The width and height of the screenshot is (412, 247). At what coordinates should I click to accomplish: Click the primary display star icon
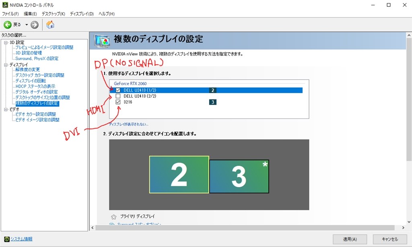113,217
